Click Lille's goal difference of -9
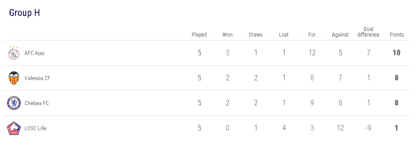Viewport: 418px width, 148px height. coord(369,128)
